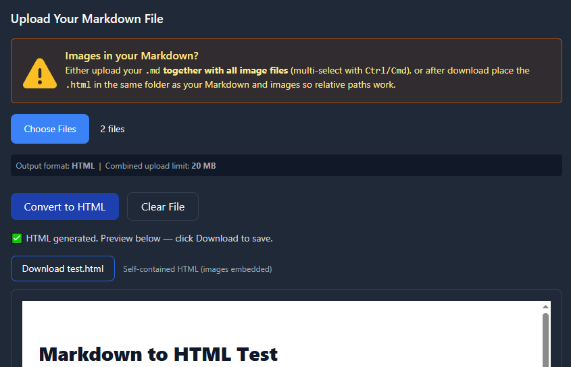The width and height of the screenshot is (571, 367).
Task: Select the "Markdown to HTML Test" preview heading
Action: coord(158,354)
